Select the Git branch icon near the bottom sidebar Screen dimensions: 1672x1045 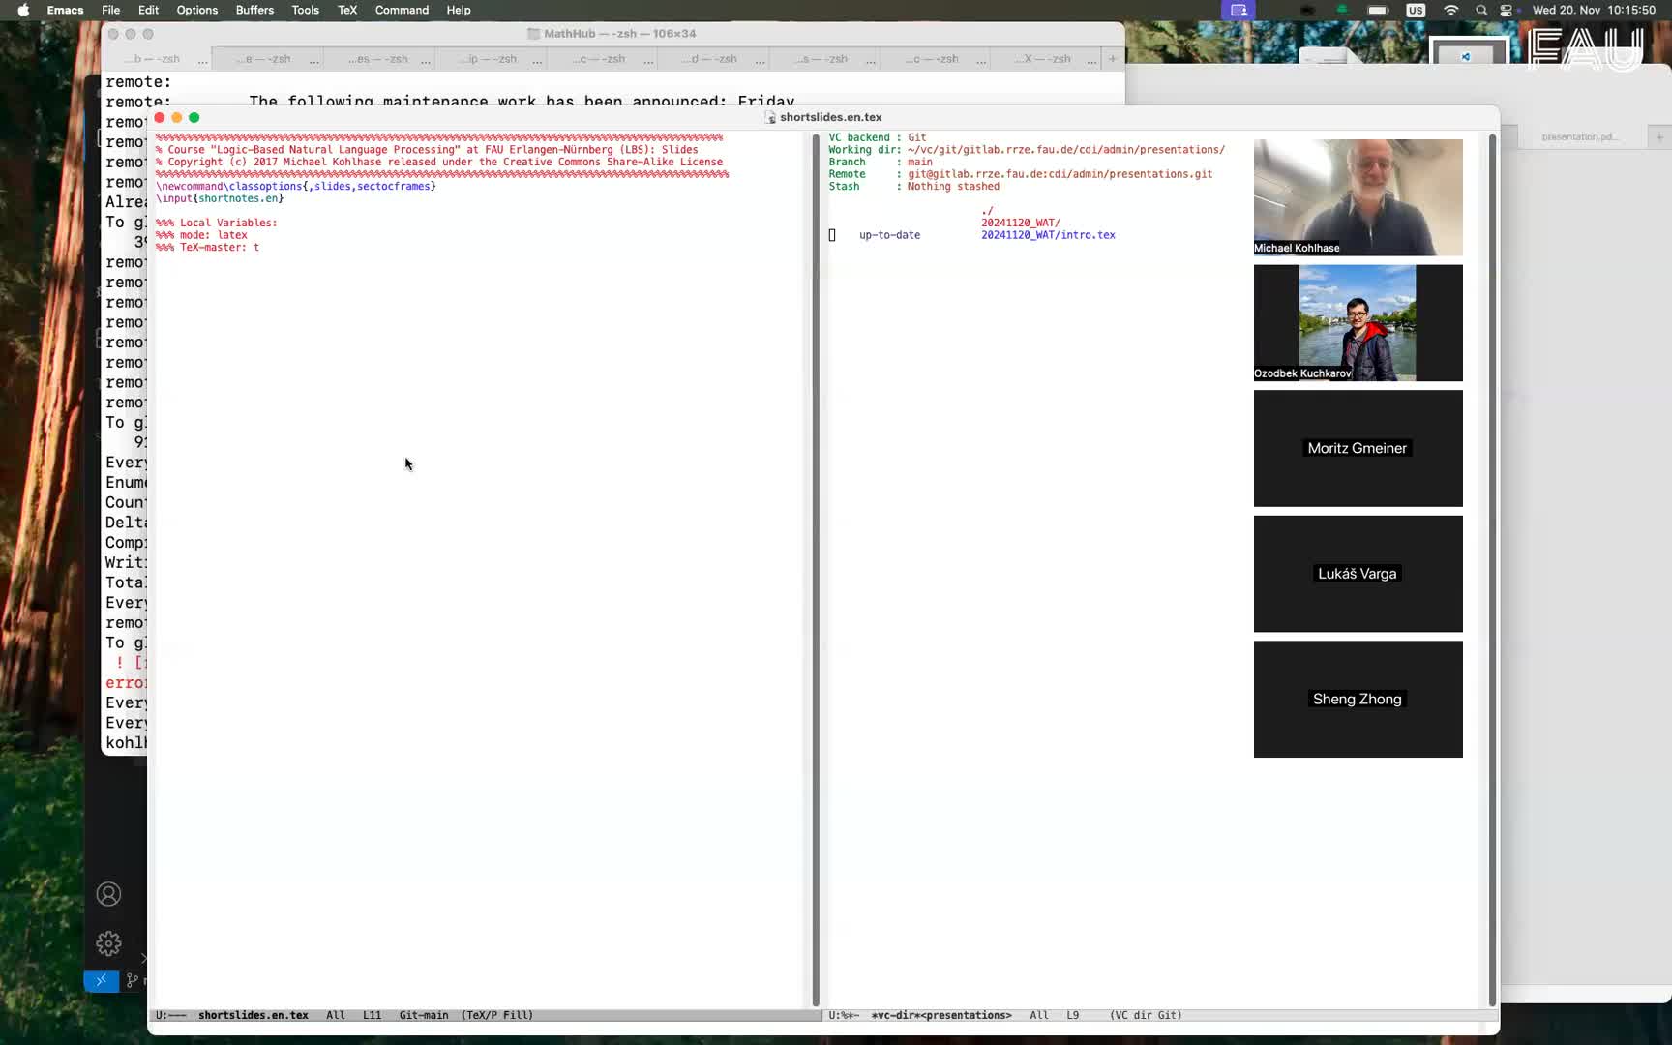point(132,980)
